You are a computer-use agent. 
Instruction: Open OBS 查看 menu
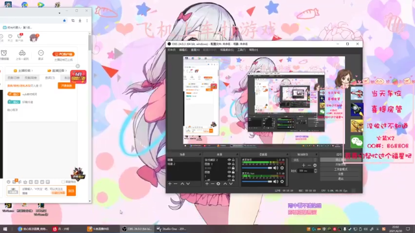point(195,50)
